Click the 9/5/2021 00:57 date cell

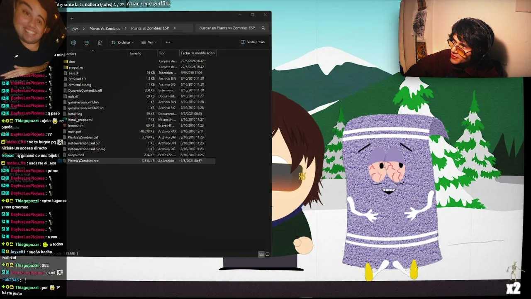point(191,161)
